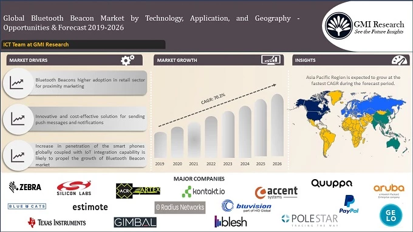Click the gauge icon in Insights header
Viewport: 413px width, 232px height.
pos(399,60)
